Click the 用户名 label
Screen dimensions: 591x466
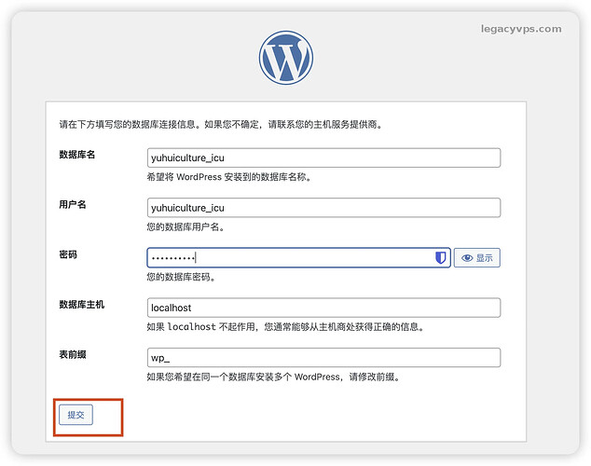coord(73,204)
